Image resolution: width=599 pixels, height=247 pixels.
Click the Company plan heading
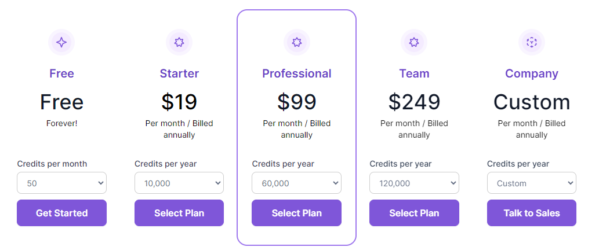point(532,73)
